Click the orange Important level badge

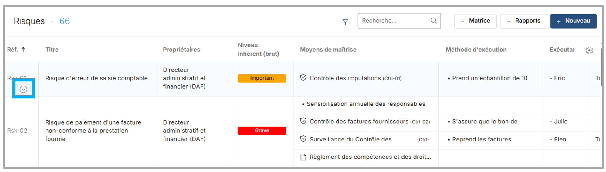[262, 78]
